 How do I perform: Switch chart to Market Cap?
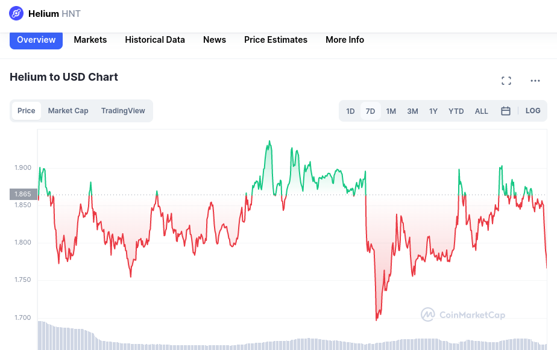click(68, 111)
